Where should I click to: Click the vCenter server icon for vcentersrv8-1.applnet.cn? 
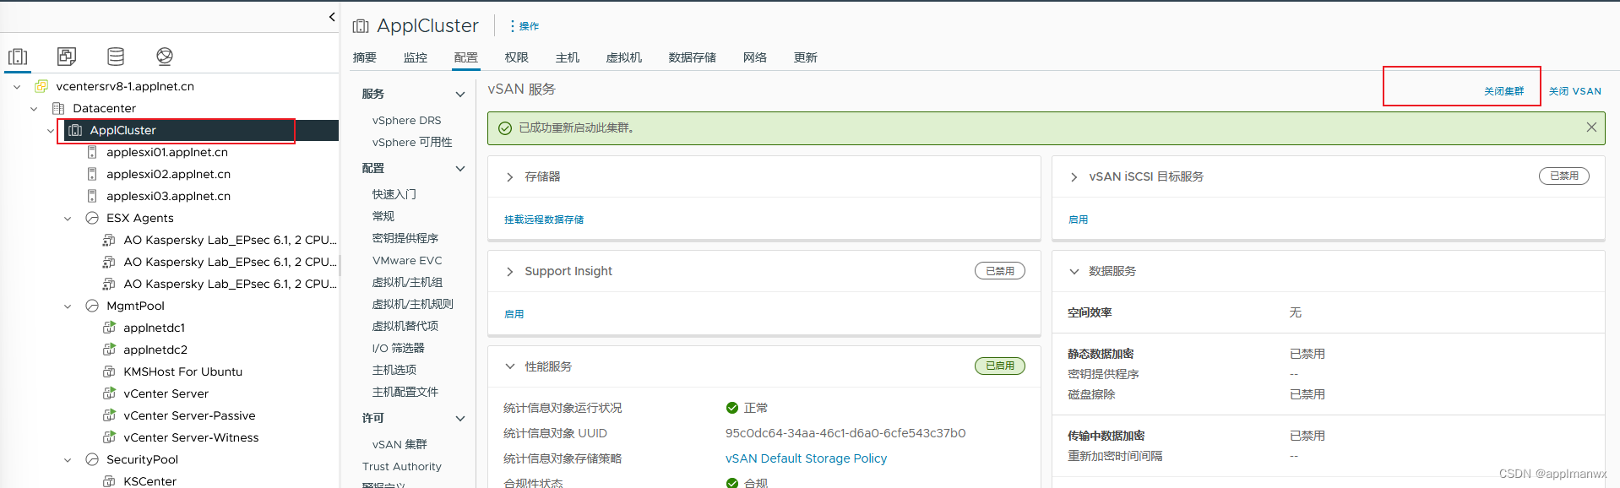41,86
